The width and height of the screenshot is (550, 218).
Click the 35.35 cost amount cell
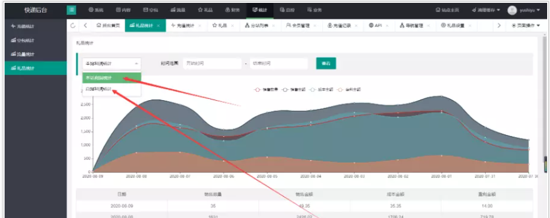click(396, 206)
